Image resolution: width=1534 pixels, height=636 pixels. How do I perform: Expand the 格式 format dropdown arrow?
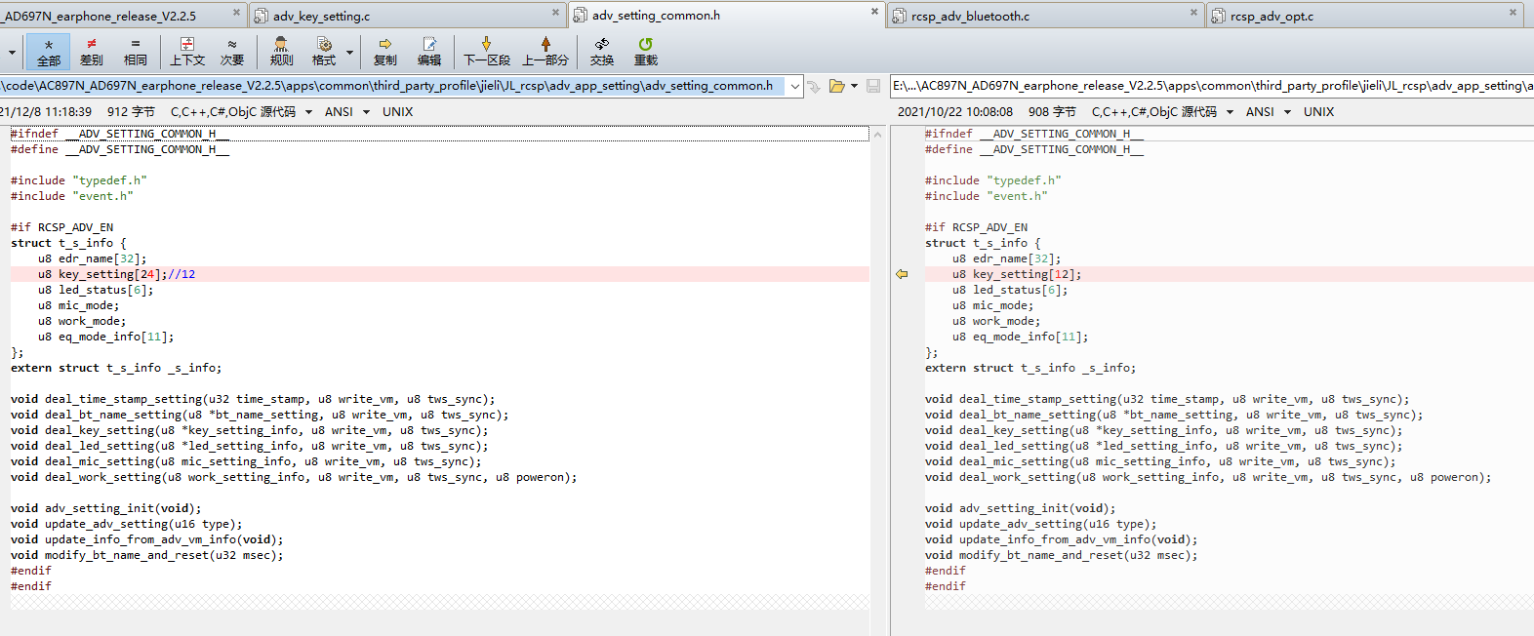point(350,52)
